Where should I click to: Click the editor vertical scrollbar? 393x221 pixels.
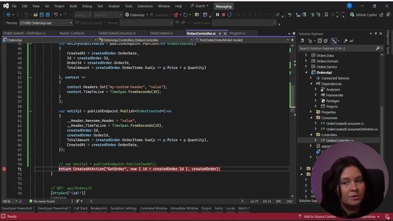(x=292, y=120)
